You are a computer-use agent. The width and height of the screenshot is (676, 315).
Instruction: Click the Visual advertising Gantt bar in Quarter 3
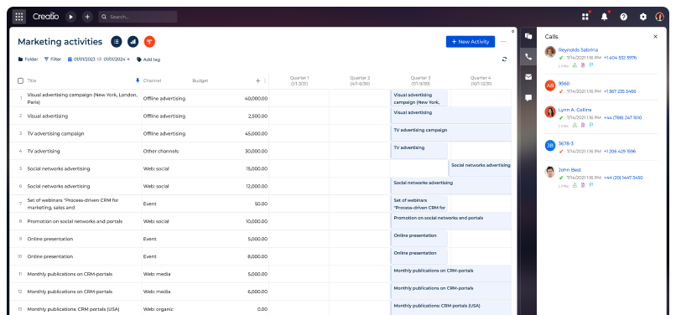tap(451, 116)
